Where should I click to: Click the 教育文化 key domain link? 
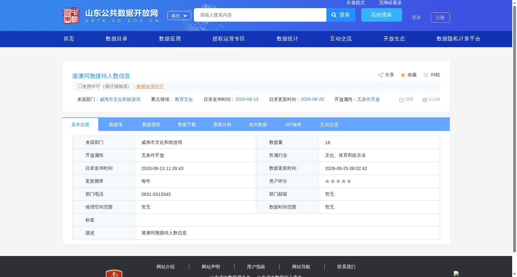coord(184,100)
